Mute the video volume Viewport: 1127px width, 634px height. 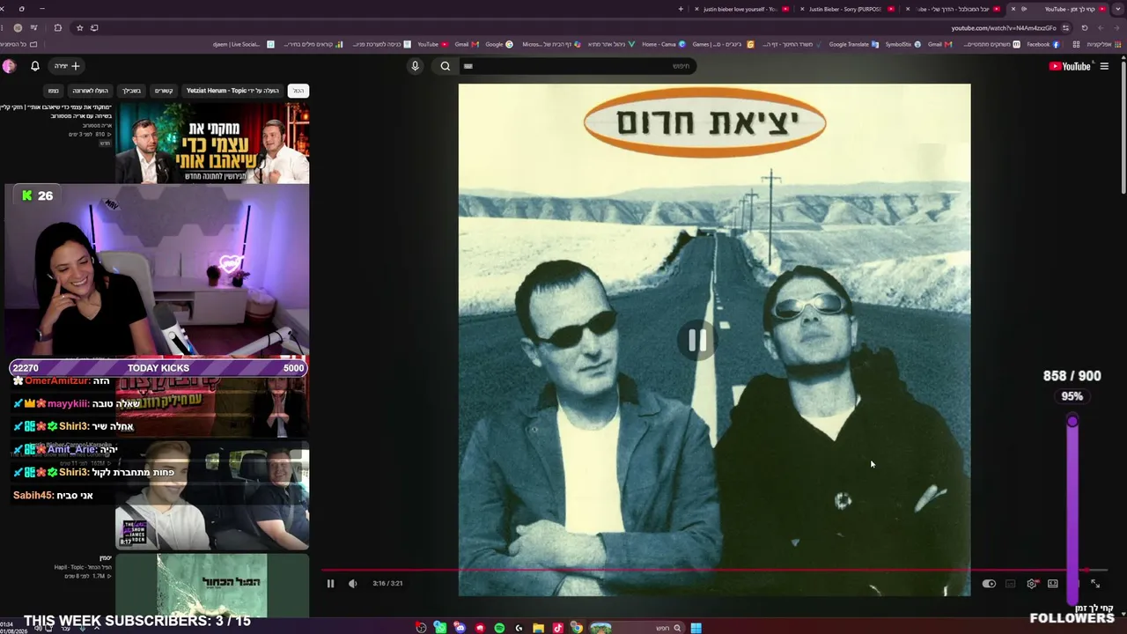pyautogui.click(x=353, y=583)
